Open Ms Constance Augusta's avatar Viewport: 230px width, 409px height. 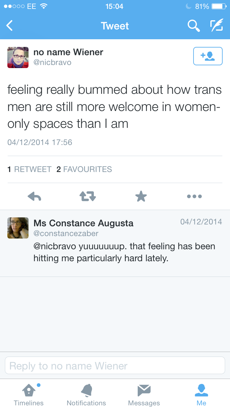18,228
